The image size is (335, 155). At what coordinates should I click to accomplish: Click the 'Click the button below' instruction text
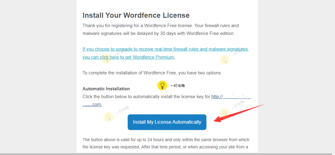click(146, 97)
